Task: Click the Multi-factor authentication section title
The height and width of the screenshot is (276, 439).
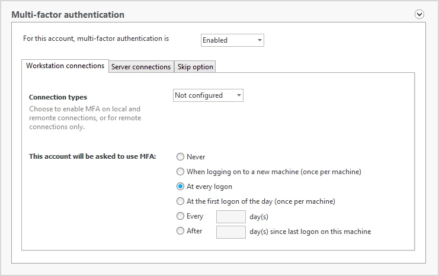Action: click(x=68, y=14)
